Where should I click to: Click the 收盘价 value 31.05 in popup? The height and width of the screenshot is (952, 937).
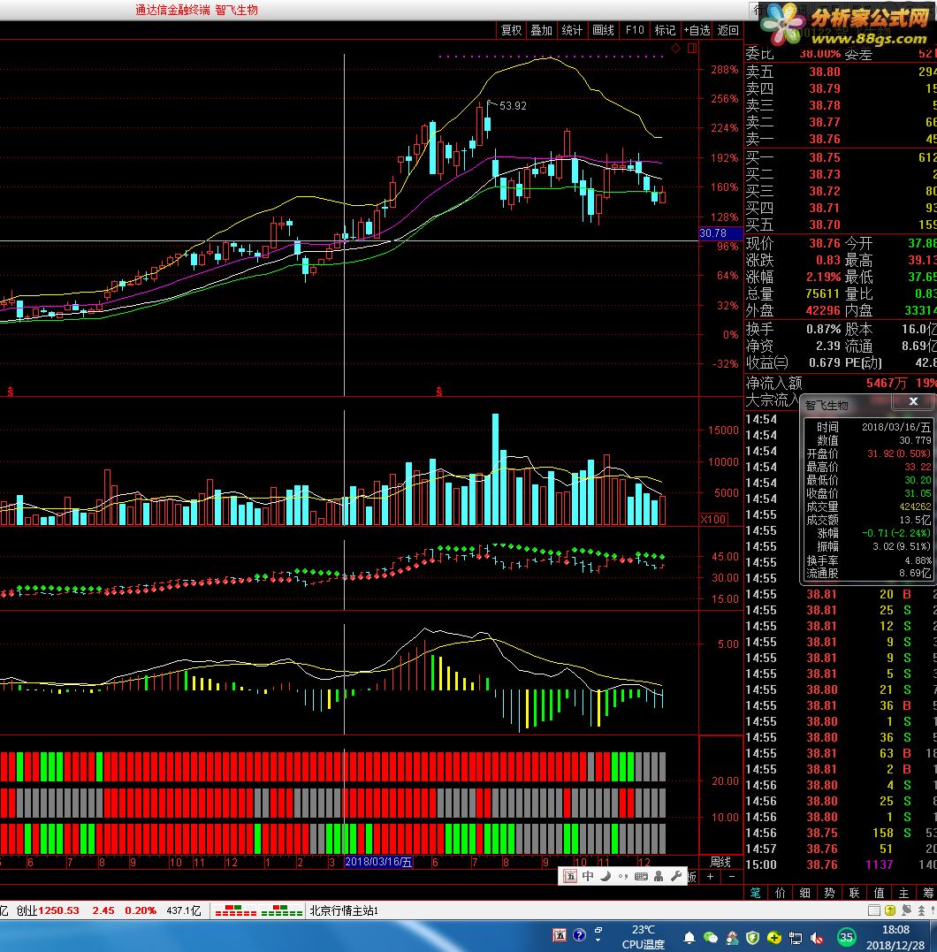pyautogui.click(x=917, y=493)
